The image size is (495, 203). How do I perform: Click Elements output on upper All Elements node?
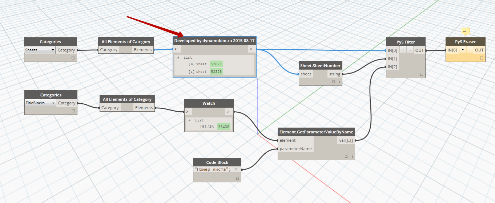pyautogui.click(x=143, y=50)
